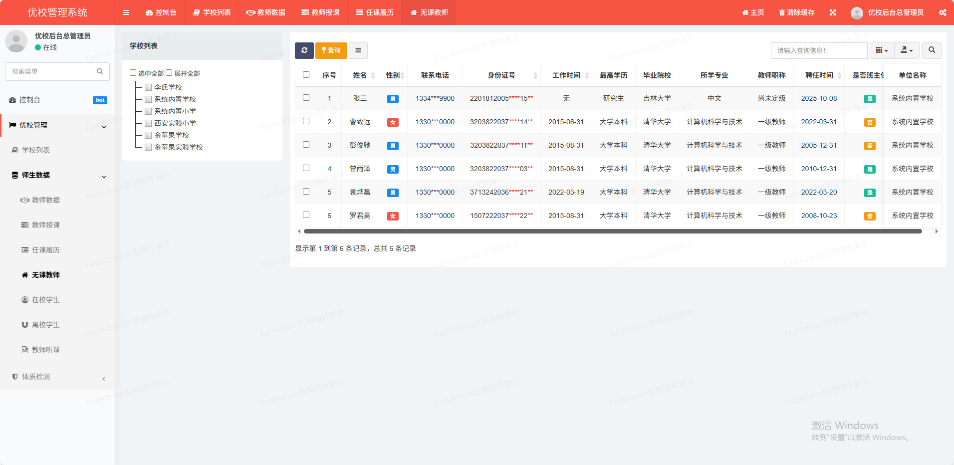
Task: Click the 主页 home icon
Action: [x=745, y=12]
